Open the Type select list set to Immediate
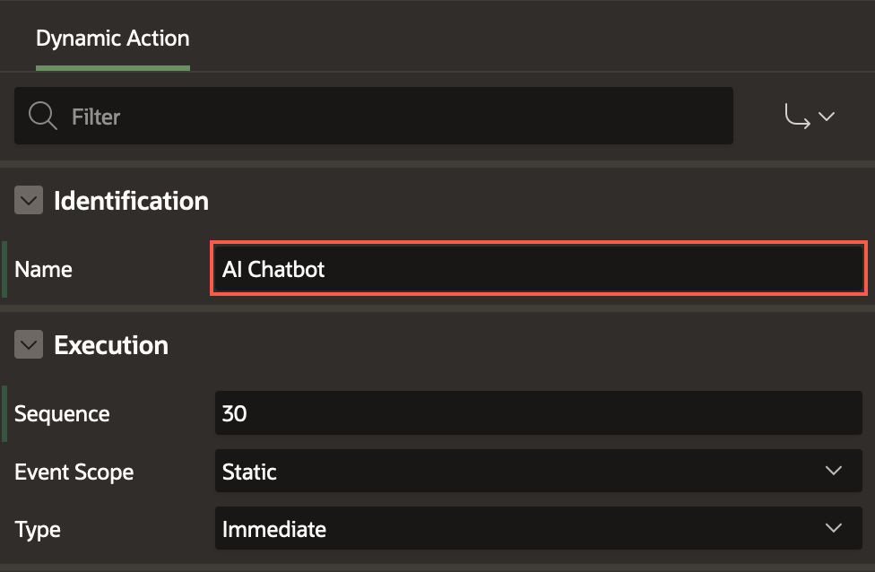The width and height of the screenshot is (875, 572). coord(520,529)
